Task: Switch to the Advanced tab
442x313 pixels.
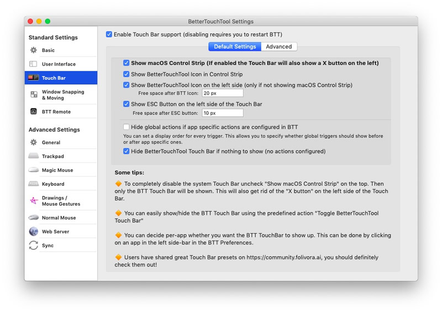Action: (279, 46)
